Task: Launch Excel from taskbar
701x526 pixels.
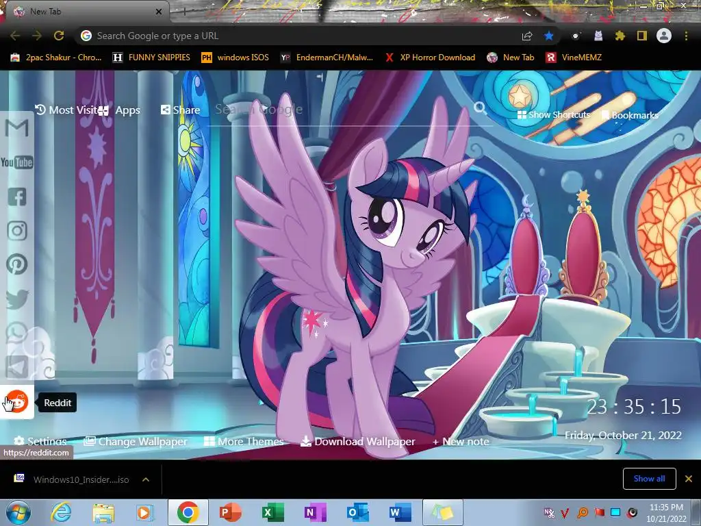Action: pos(272,512)
